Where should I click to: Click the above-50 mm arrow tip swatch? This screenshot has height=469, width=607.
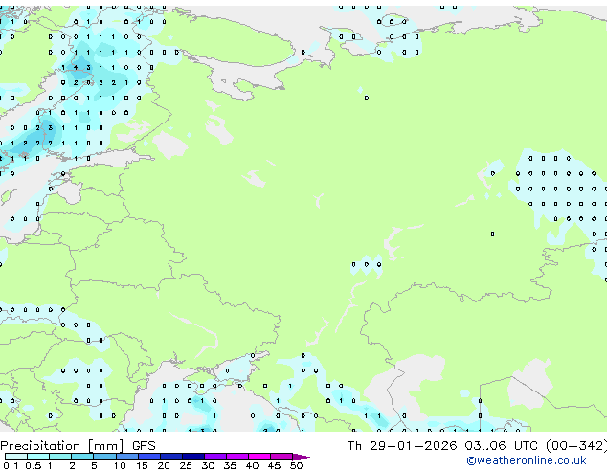tap(303, 457)
